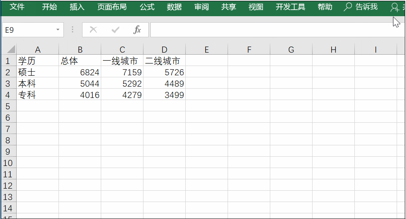Select row 1 header
Viewport: 406px width, 219px height.
[x=9, y=61]
